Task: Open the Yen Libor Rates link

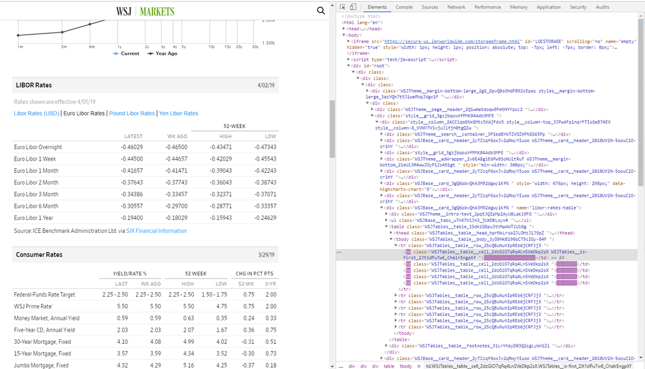Action: pyautogui.click(x=178, y=114)
